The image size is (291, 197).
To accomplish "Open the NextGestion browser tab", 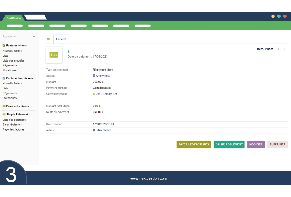I will (14, 18).
